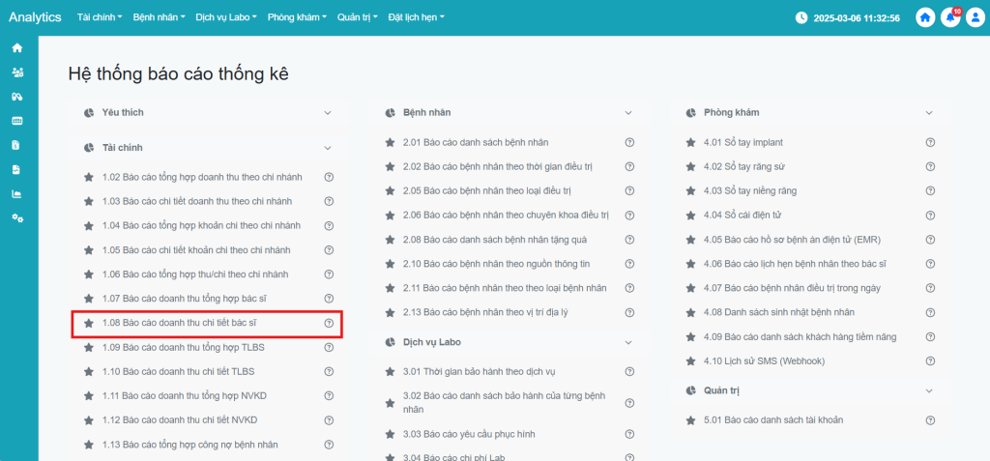990x461 pixels.
Task: Collapse the Bệnh nhân report group
Action: (x=628, y=113)
